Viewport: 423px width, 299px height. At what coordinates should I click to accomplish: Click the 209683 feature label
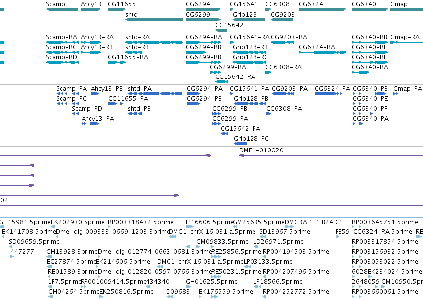tap(178, 292)
